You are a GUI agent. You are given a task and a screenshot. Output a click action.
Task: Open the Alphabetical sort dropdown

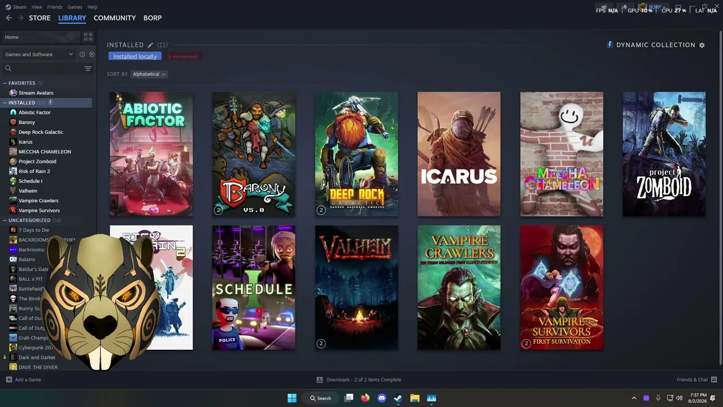pyautogui.click(x=149, y=74)
